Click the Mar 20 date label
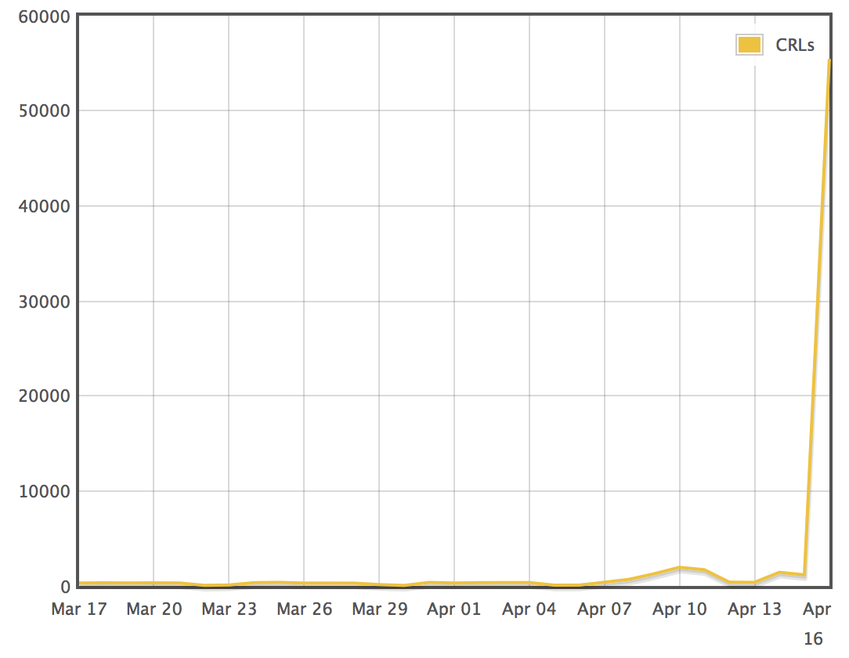 154,609
